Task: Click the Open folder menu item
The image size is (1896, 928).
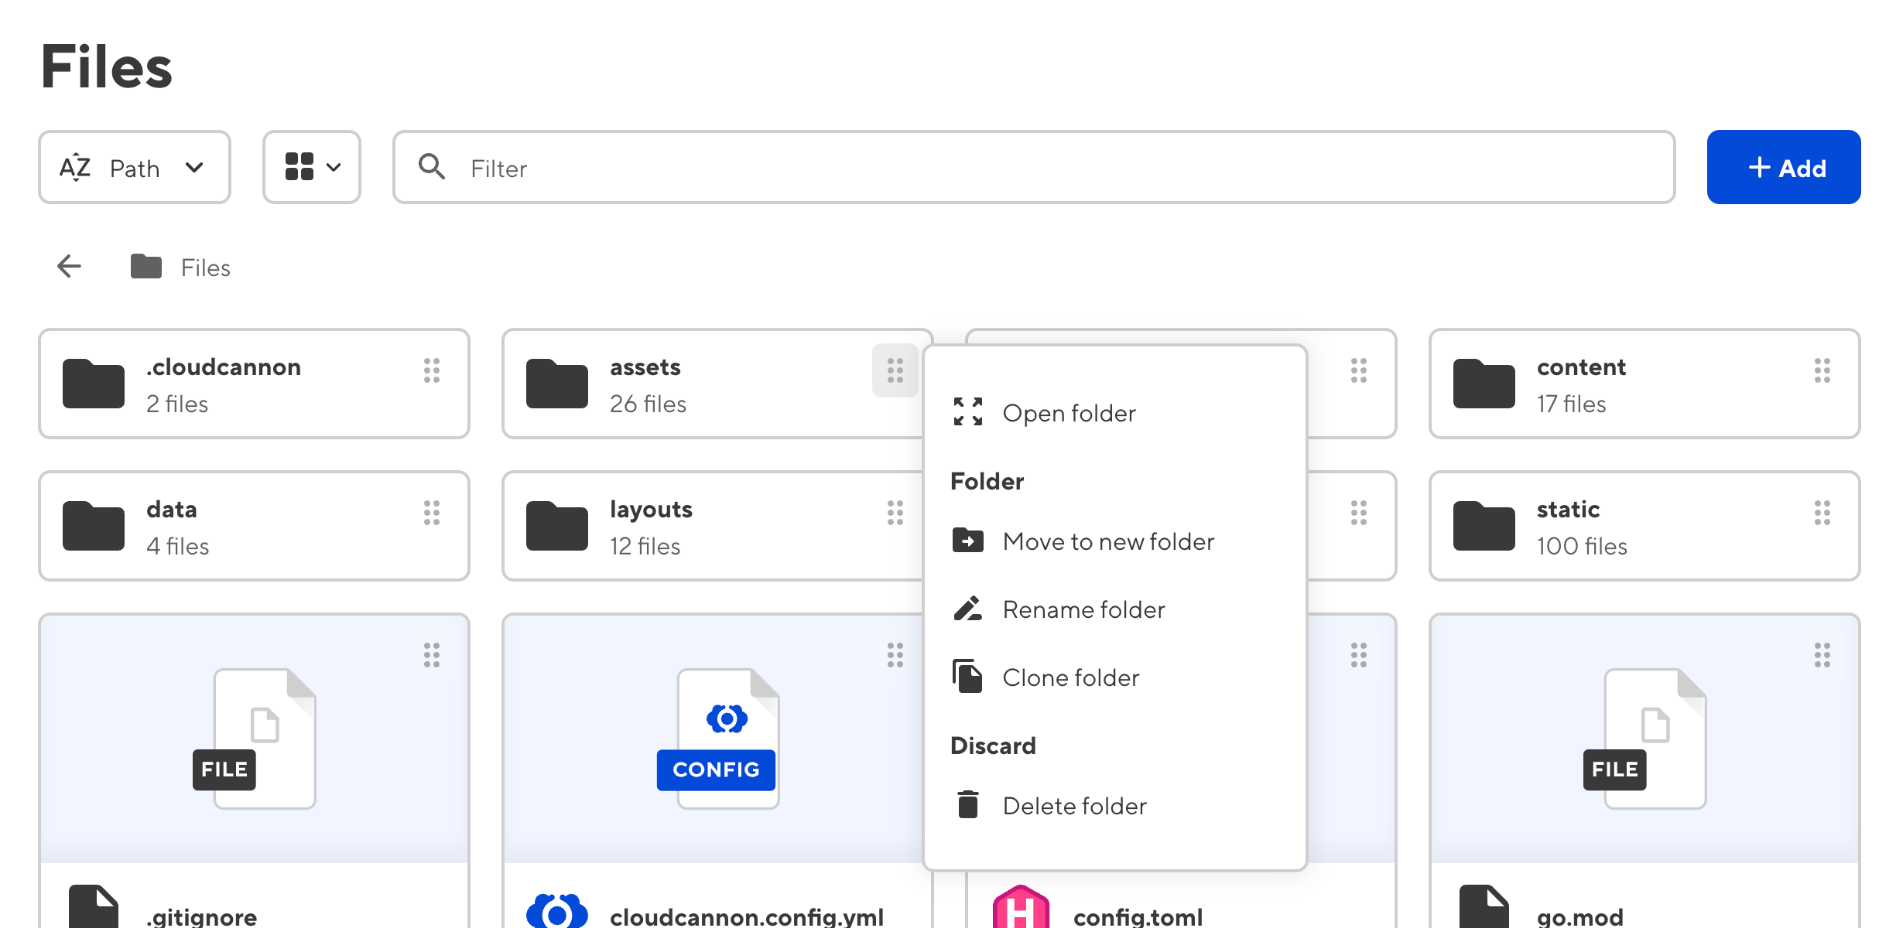Action: pyautogui.click(x=1070, y=412)
